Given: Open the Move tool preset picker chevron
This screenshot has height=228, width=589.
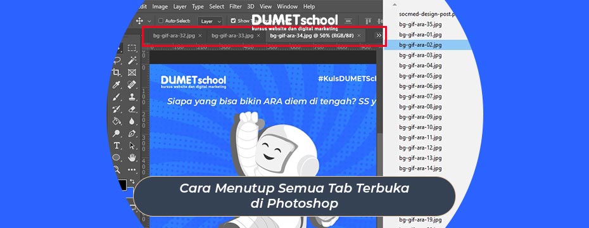Looking at the screenshot, I should [x=149, y=22].
